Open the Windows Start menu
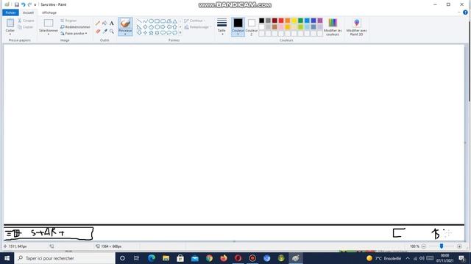 click(7, 258)
